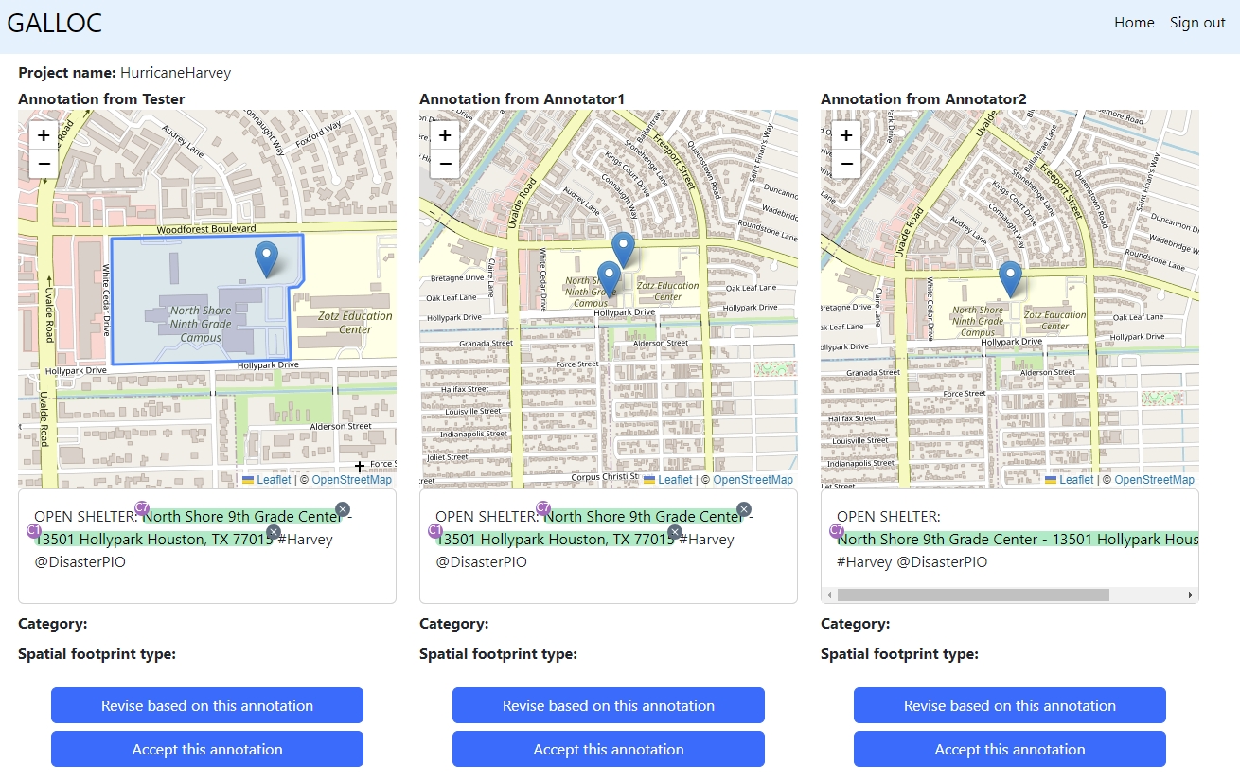Accept the Tester's annotation
Viewport: 1240px width, 781px height.
point(207,749)
